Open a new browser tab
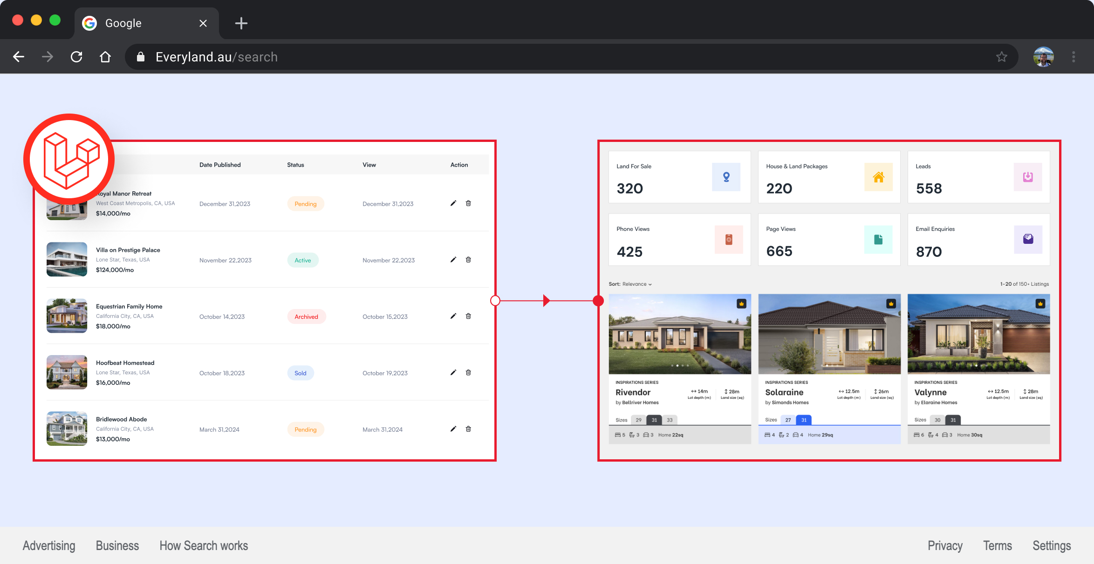The image size is (1094, 564). (x=241, y=23)
